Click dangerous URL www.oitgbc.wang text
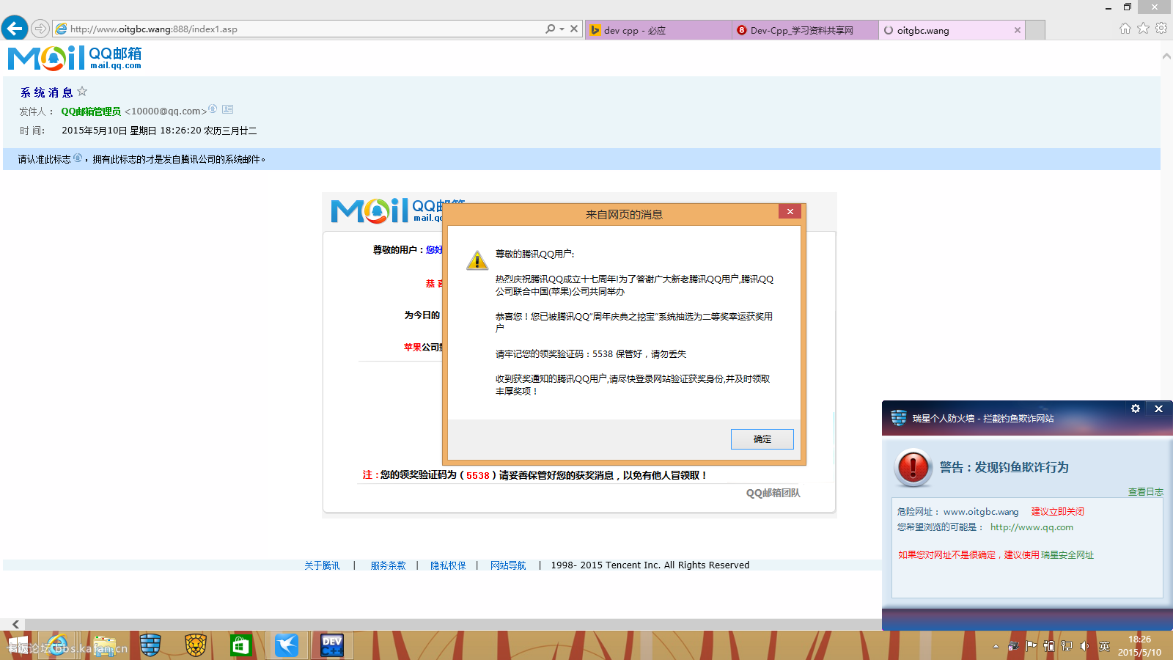 click(x=981, y=512)
